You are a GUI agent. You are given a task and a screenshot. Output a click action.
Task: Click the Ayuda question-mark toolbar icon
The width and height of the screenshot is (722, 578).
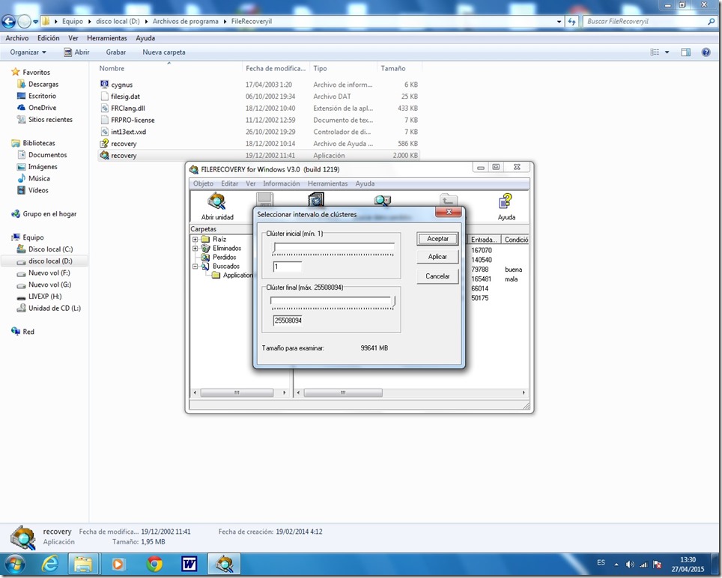pyautogui.click(x=505, y=201)
